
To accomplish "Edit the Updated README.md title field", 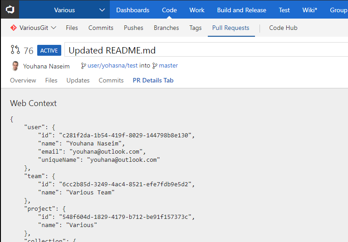I will pyautogui.click(x=206, y=49).
